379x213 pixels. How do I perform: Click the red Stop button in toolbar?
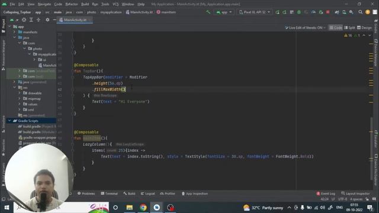pyautogui.click(x=327, y=12)
